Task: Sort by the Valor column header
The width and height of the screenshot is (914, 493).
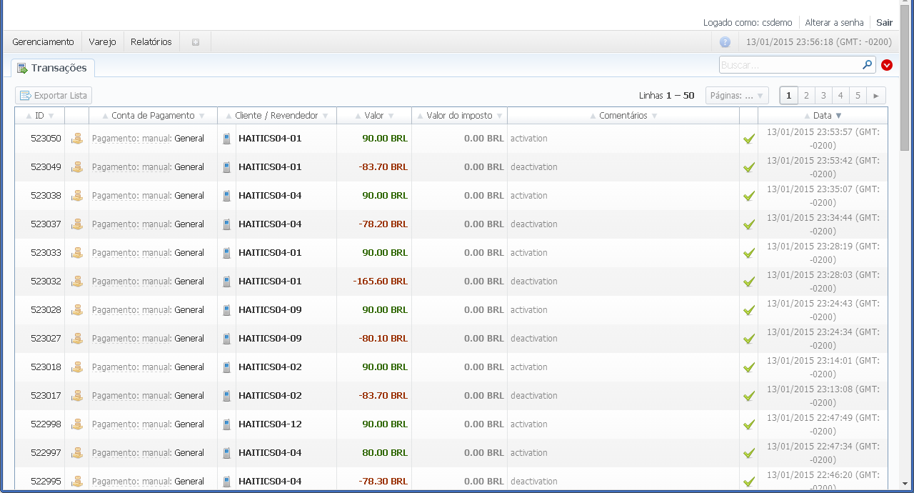Action: [x=374, y=116]
